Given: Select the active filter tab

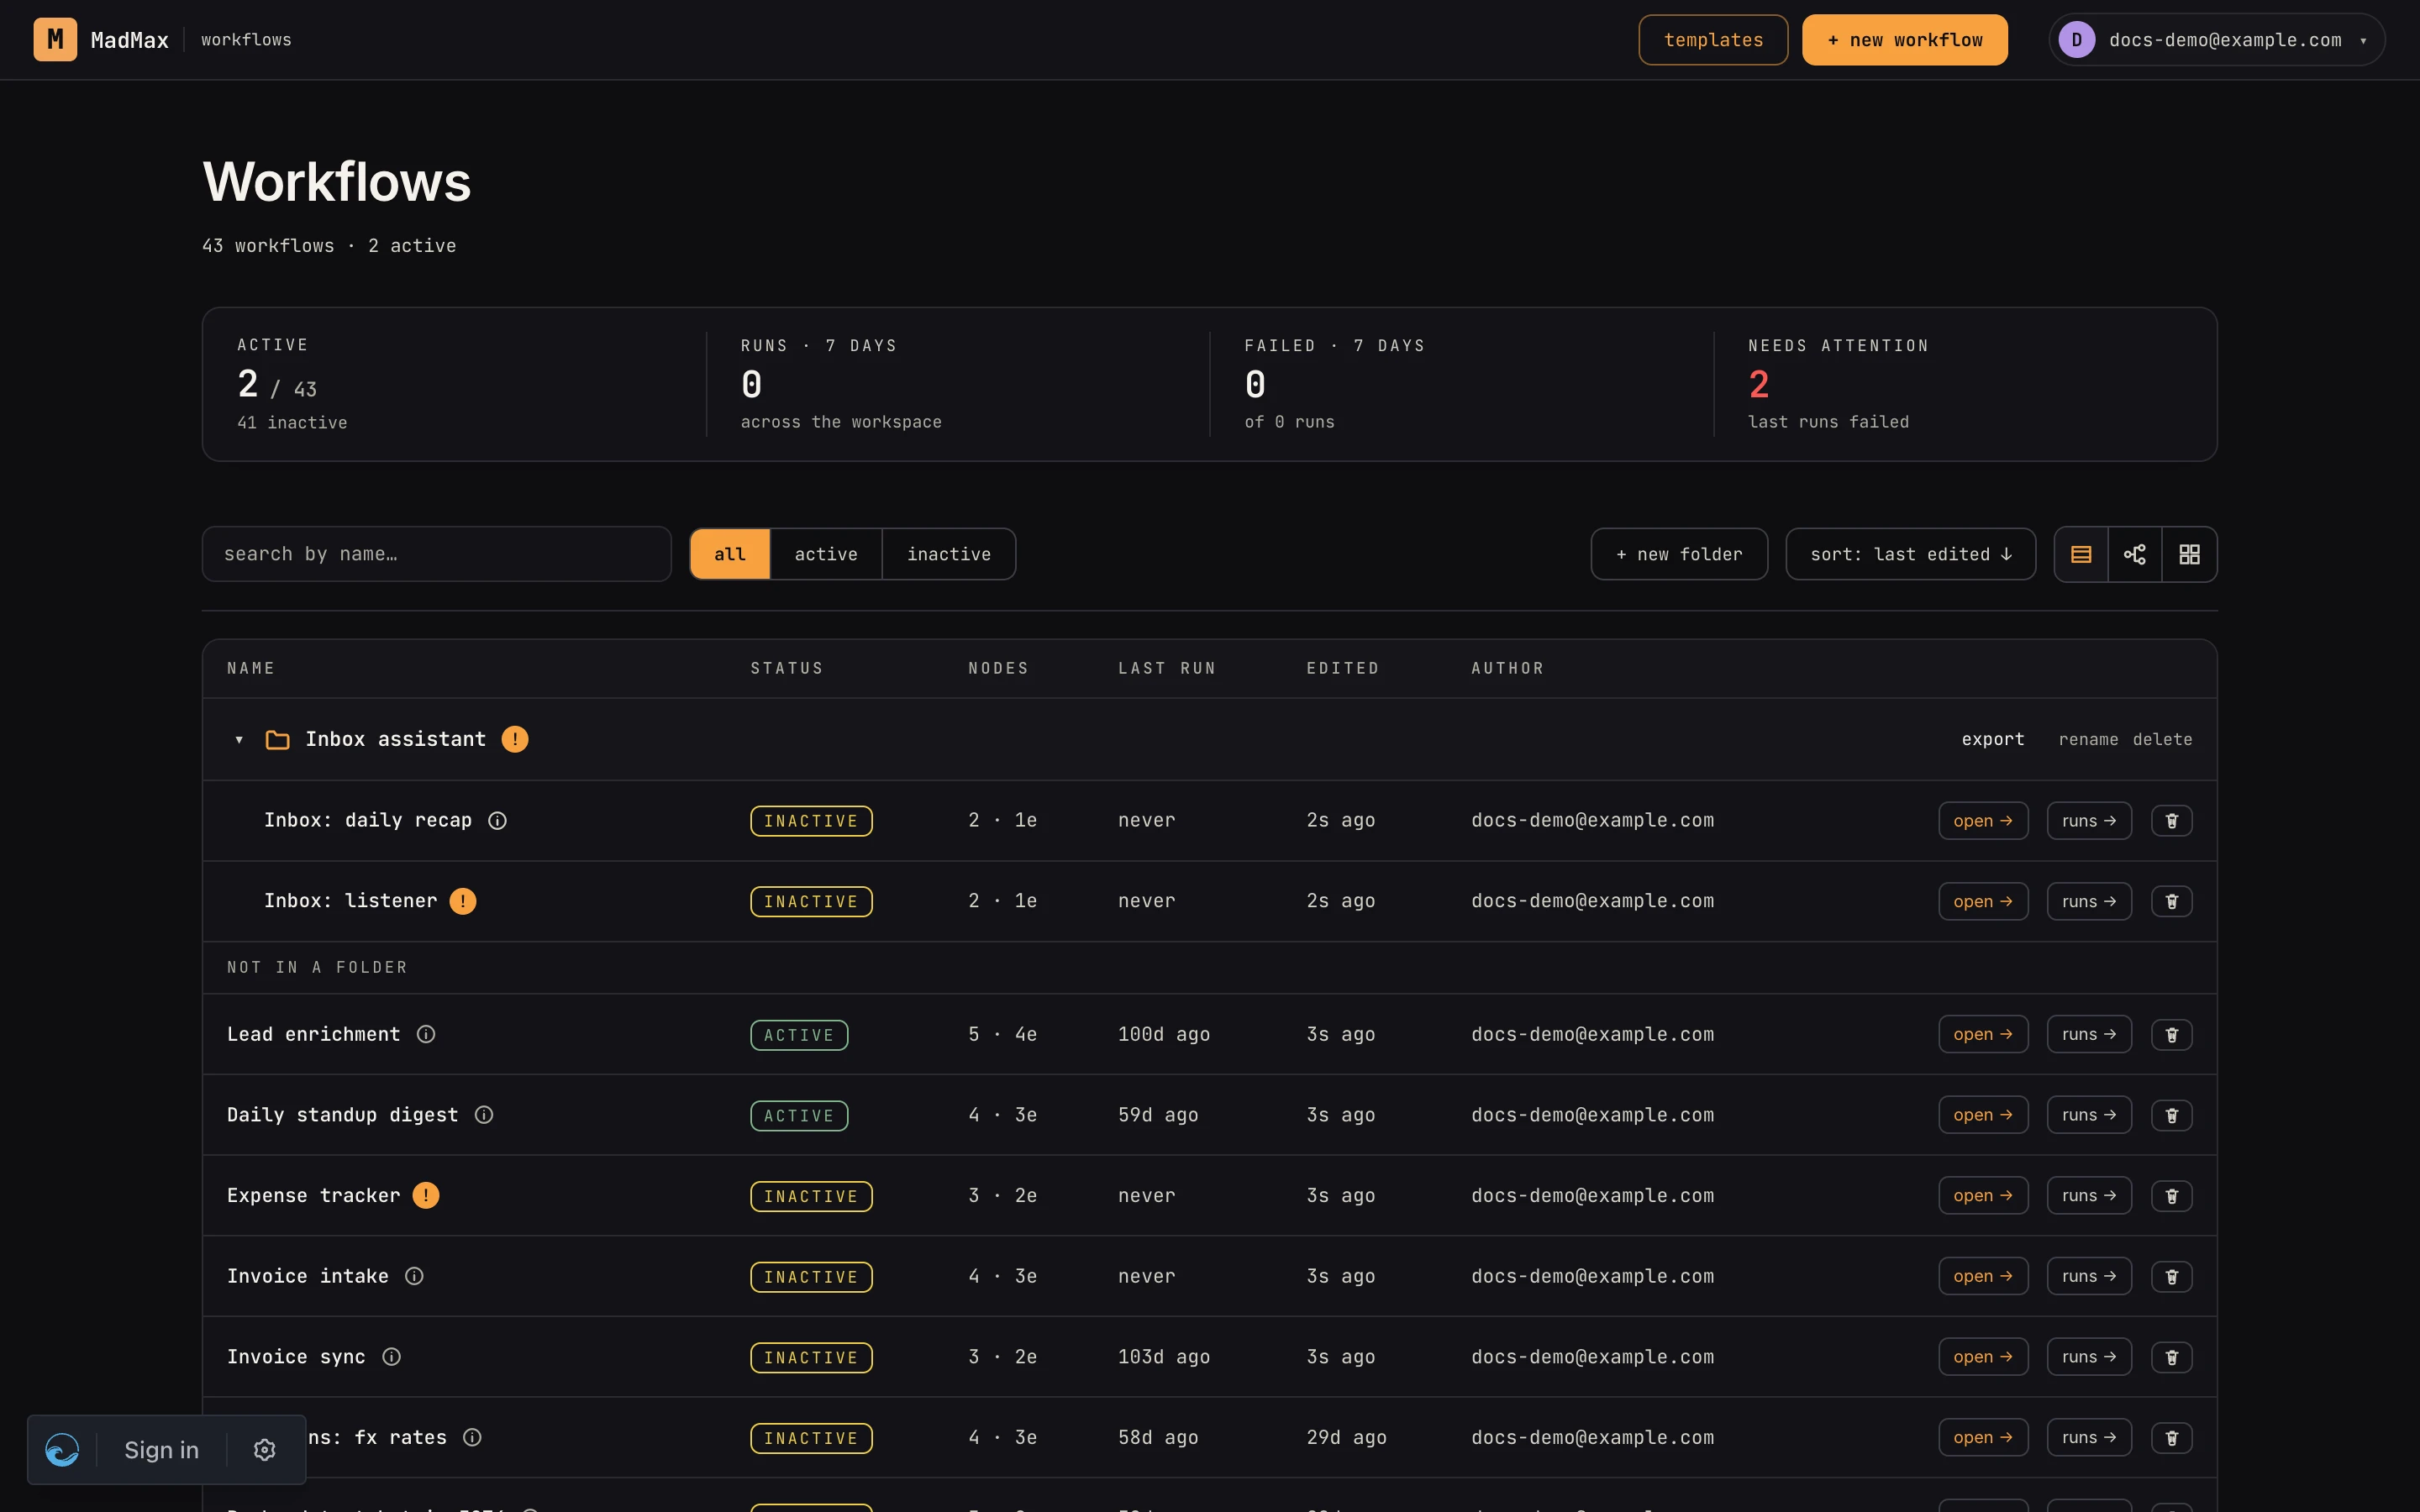Looking at the screenshot, I should (x=826, y=554).
